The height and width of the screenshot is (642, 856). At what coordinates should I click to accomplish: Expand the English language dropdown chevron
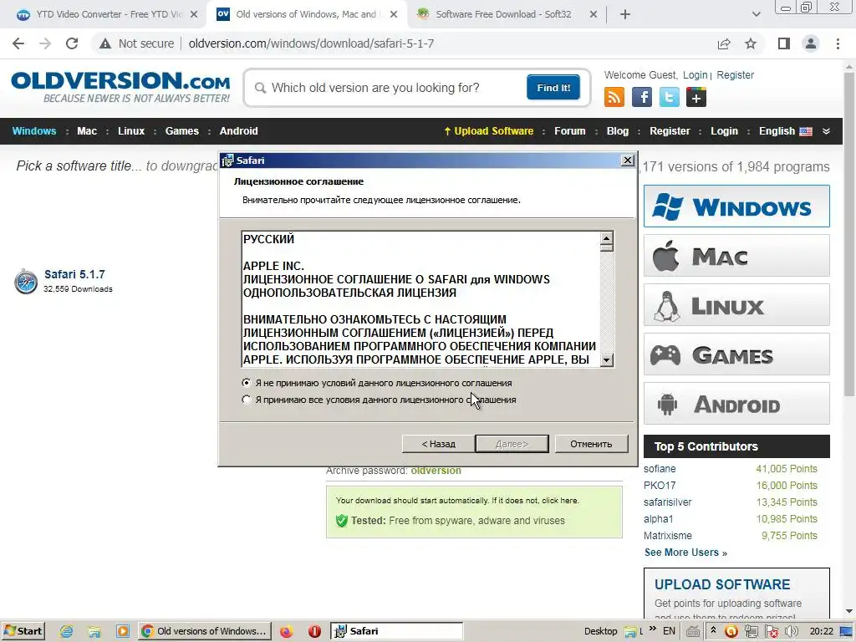pos(826,131)
